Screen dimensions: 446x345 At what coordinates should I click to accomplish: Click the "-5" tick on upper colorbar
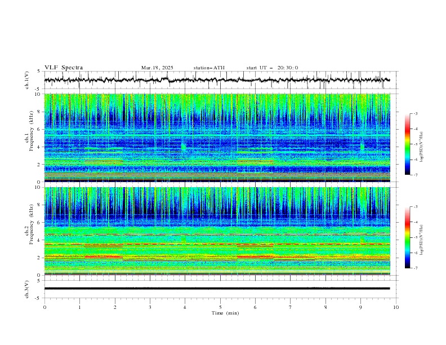[416, 144]
